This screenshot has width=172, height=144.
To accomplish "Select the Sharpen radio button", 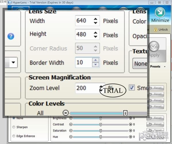I will pyautogui.click(x=14, y=127).
